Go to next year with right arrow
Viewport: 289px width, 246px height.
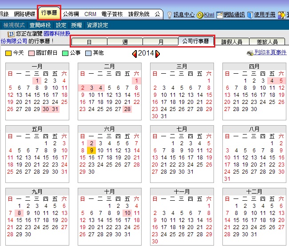157,54
